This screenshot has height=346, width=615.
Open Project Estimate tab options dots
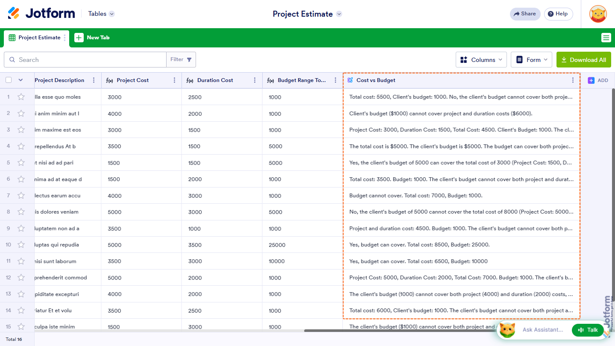65,38
